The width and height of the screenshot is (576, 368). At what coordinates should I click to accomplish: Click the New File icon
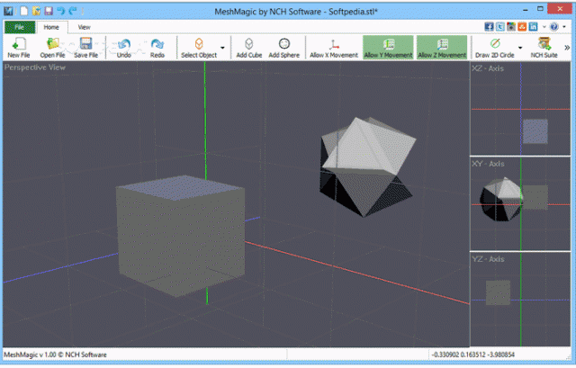(x=19, y=47)
